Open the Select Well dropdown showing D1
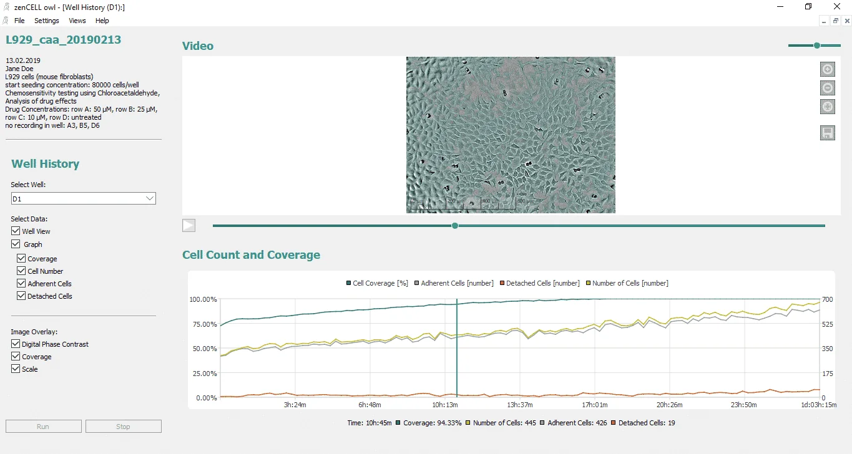The width and height of the screenshot is (852, 454). [x=83, y=198]
